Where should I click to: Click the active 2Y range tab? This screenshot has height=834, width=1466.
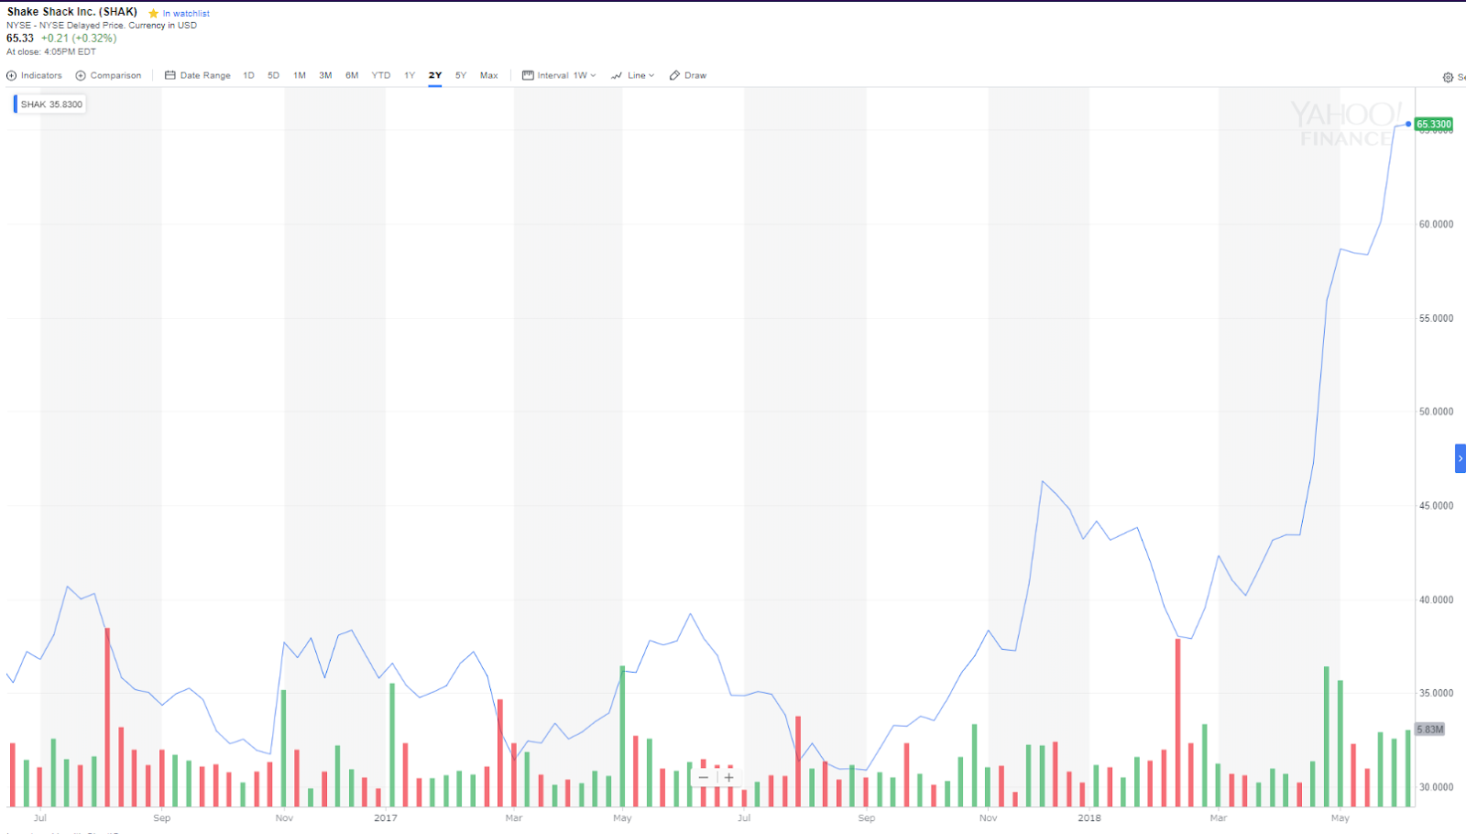(x=435, y=75)
